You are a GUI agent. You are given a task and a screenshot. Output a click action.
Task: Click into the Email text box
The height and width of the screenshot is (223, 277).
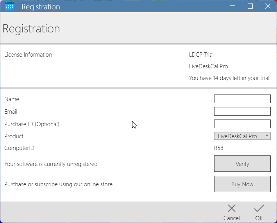pyautogui.click(x=242, y=111)
